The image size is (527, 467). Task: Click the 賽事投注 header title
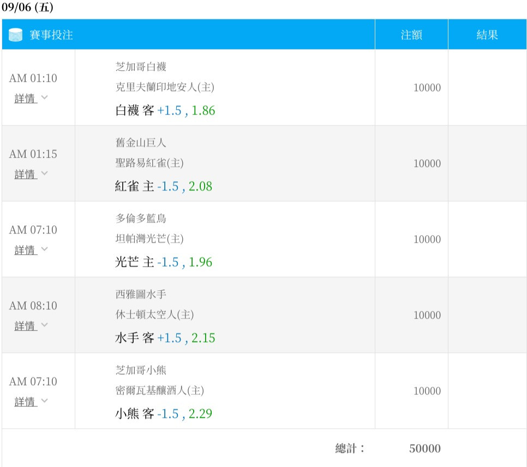[x=51, y=35]
